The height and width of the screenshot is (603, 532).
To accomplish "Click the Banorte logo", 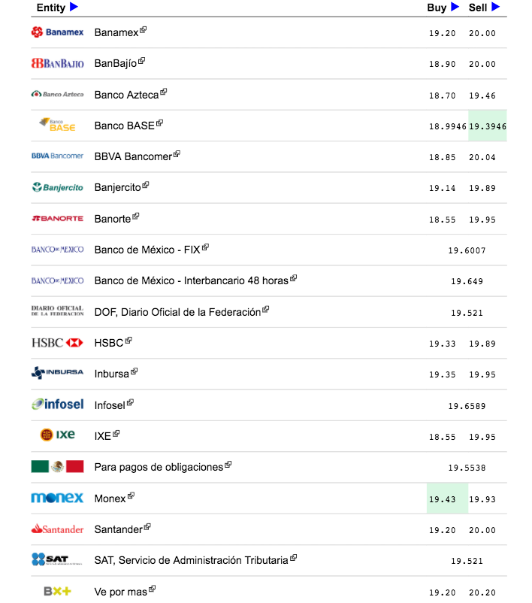I will click(x=57, y=219).
